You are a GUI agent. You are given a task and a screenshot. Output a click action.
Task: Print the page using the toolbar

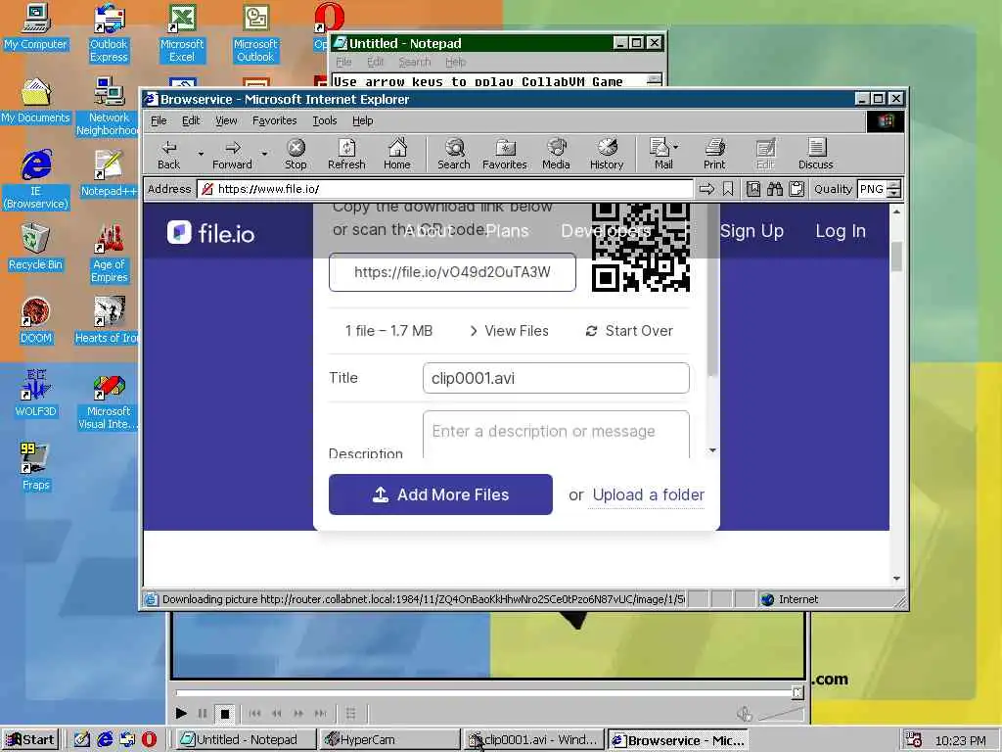click(714, 154)
